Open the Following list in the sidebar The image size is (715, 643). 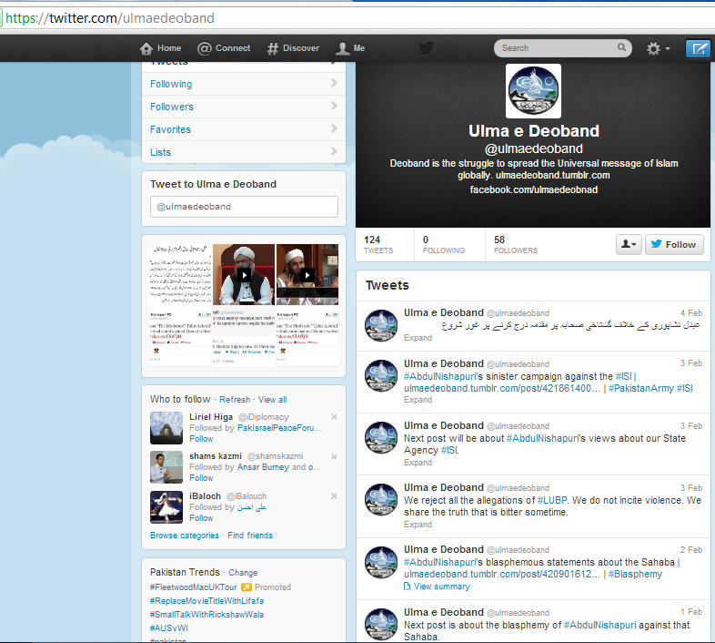point(244,84)
